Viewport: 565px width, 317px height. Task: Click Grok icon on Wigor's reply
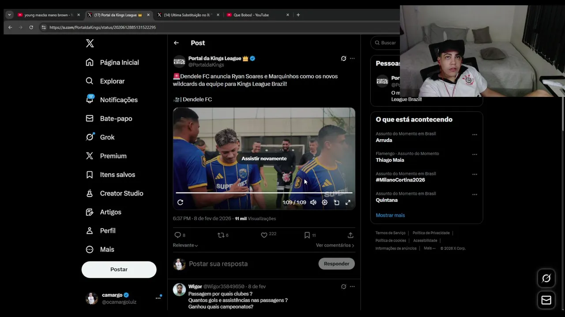pos(343,287)
